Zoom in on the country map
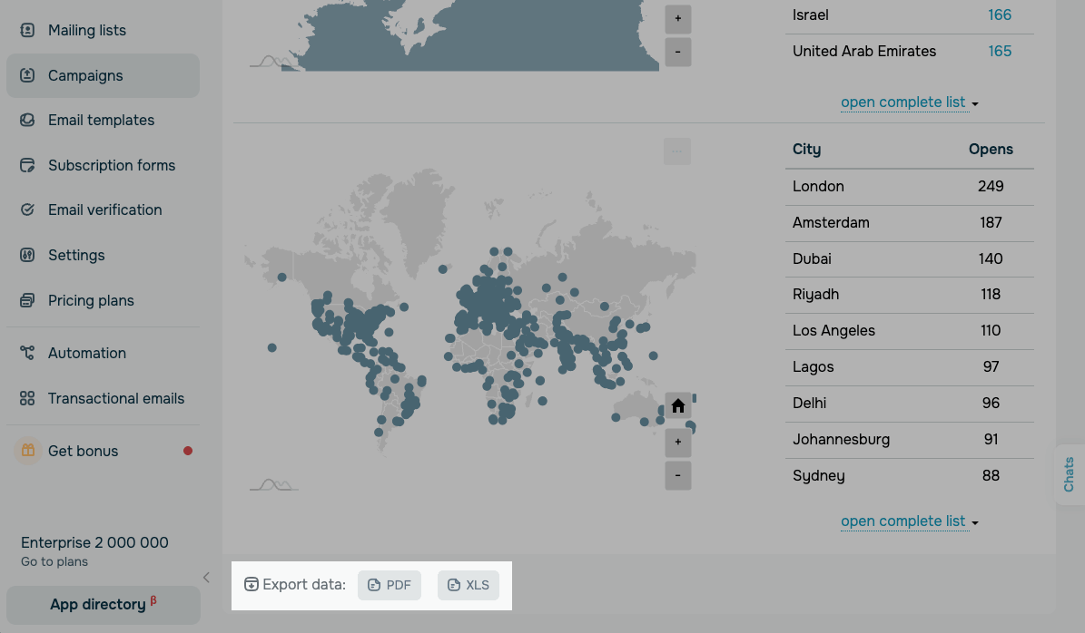 (x=678, y=19)
